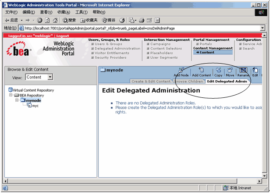The height and width of the screenshot is (193, 270).
Task: Click the BEA logo
Action: click(19, 49)
